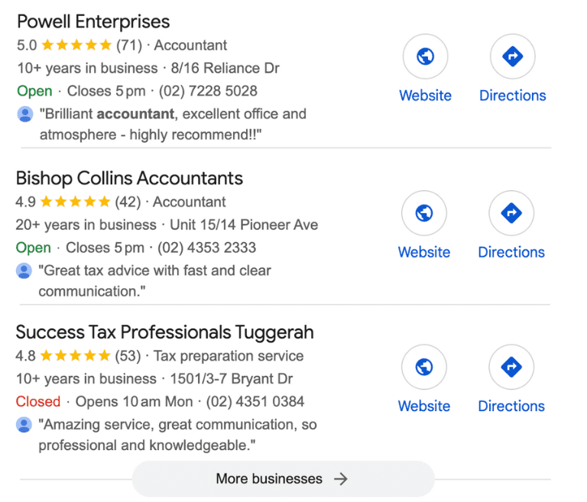Open Bishop Collins Accountants website globe icon
Image resolution: width=587 pixels, height=502 pixels.
[x=424, y=213]
